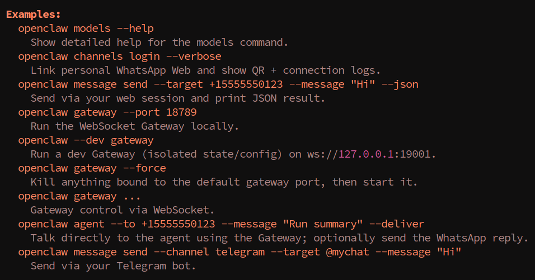Screen dimensions: 535x280
Task: Click the --json flag
Action: coord(400,84)
